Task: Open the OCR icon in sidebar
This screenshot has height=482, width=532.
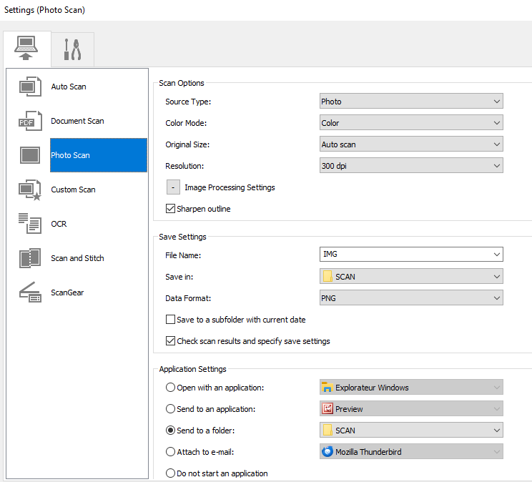Action: [30, 224]
